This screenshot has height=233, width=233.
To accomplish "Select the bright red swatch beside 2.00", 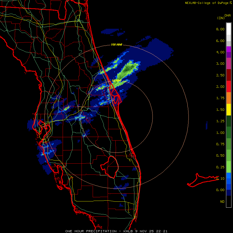I will tap(229, 86).
